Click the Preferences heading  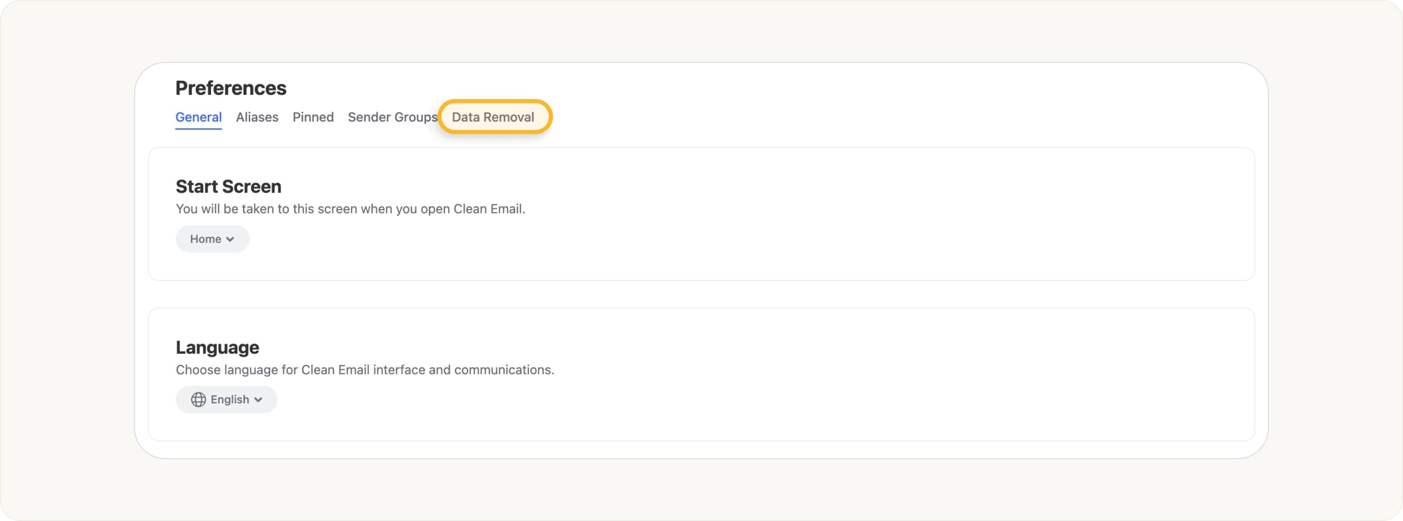tap(231, 87)
